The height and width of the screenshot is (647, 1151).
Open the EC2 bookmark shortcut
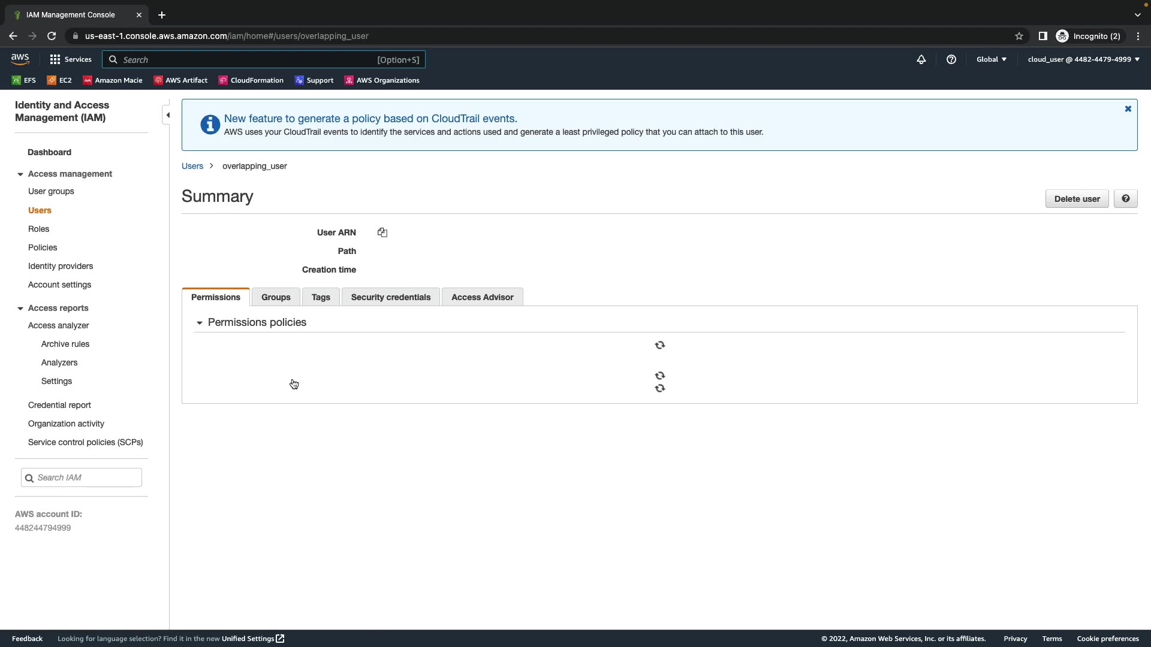tap(59, 80)
